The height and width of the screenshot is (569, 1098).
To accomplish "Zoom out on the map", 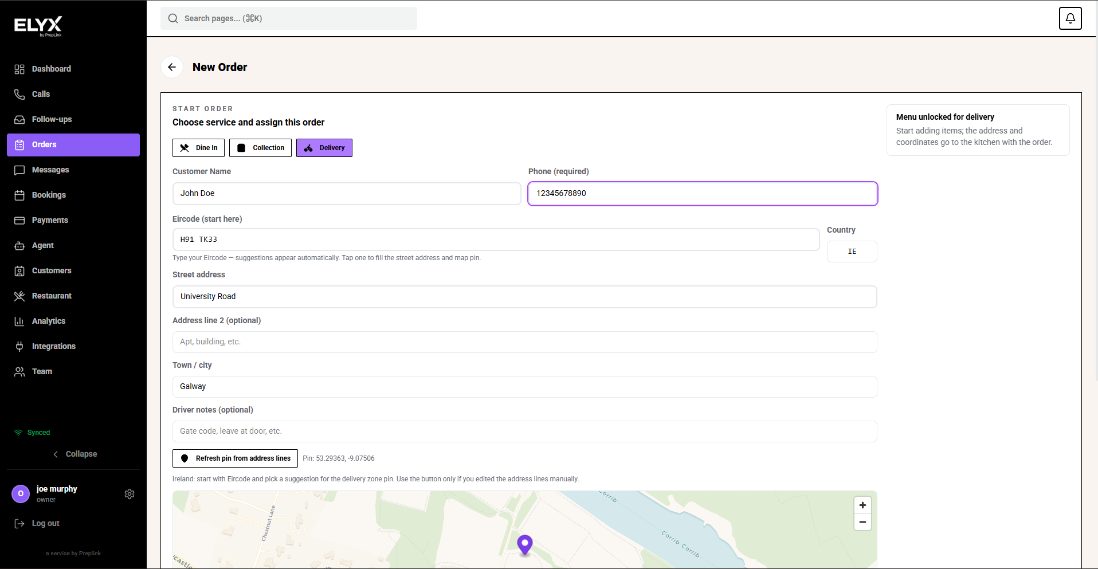I will [862, 522].
